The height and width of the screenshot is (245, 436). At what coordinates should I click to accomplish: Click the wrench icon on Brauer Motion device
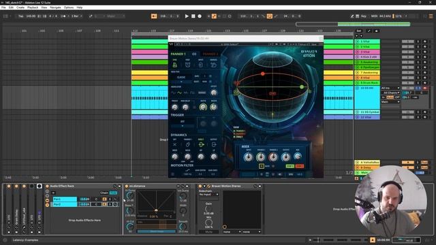[x=209, y=186]
